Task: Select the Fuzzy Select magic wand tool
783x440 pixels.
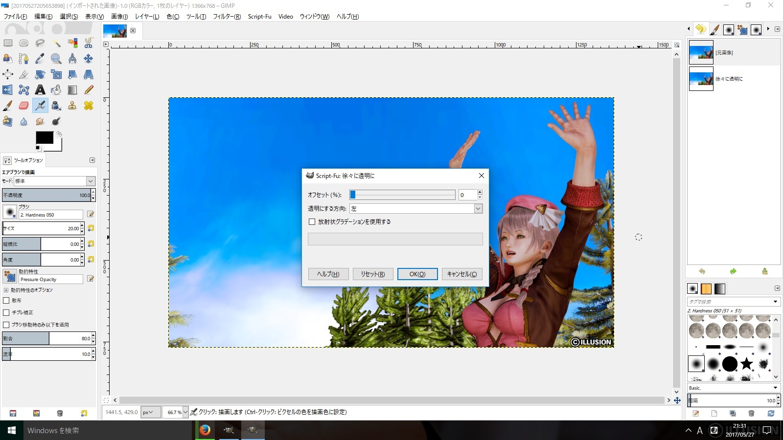Action: point(56,43)
